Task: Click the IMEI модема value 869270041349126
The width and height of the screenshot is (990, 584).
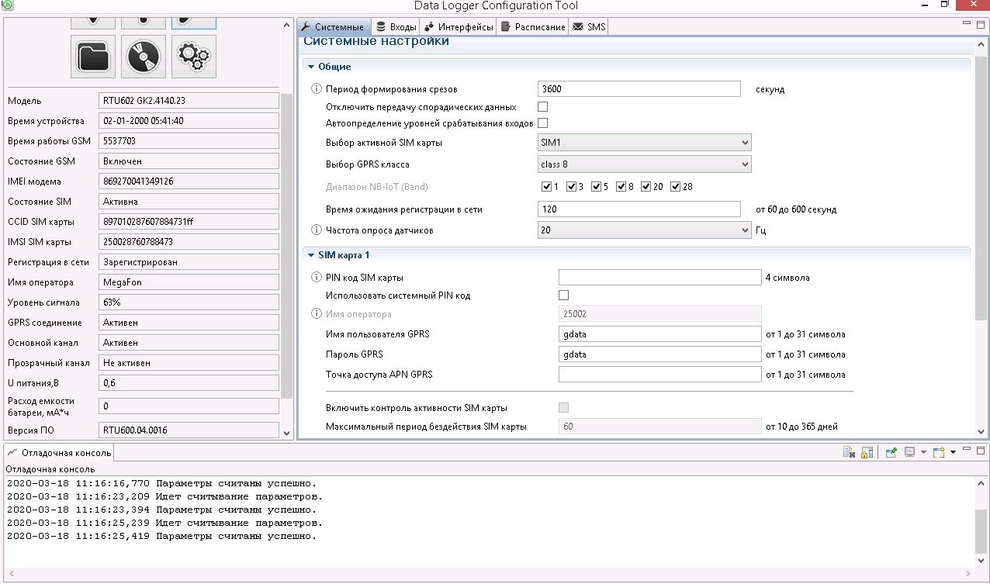Action: pyautogui.click(x=189, y=181)
